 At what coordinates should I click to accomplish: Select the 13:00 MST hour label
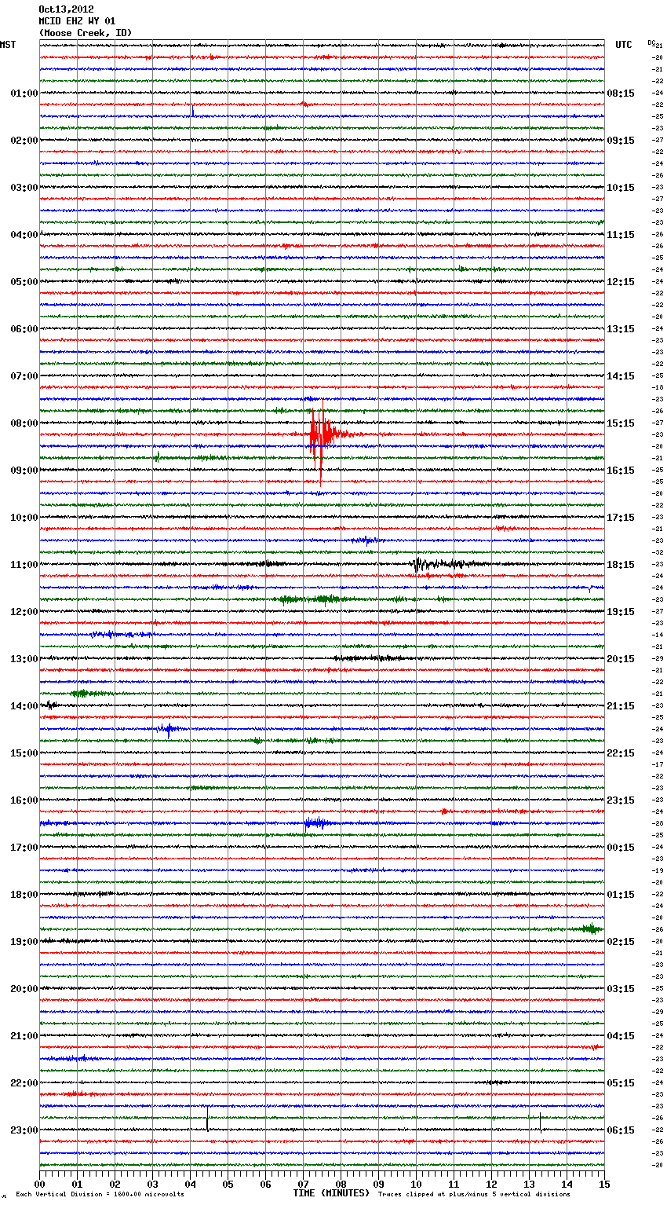tap(24, 659)
